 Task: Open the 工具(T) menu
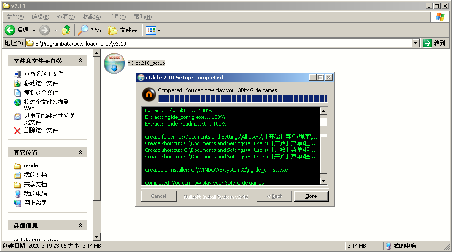pyautogui.click(x=117, y=17)
